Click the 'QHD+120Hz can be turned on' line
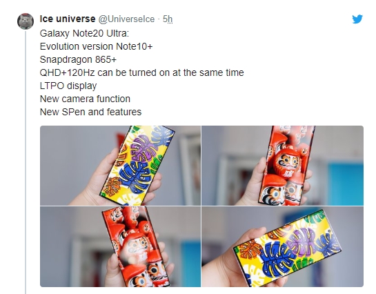The image size is (376, 294). pyautogui.click(x=141, y=72)
